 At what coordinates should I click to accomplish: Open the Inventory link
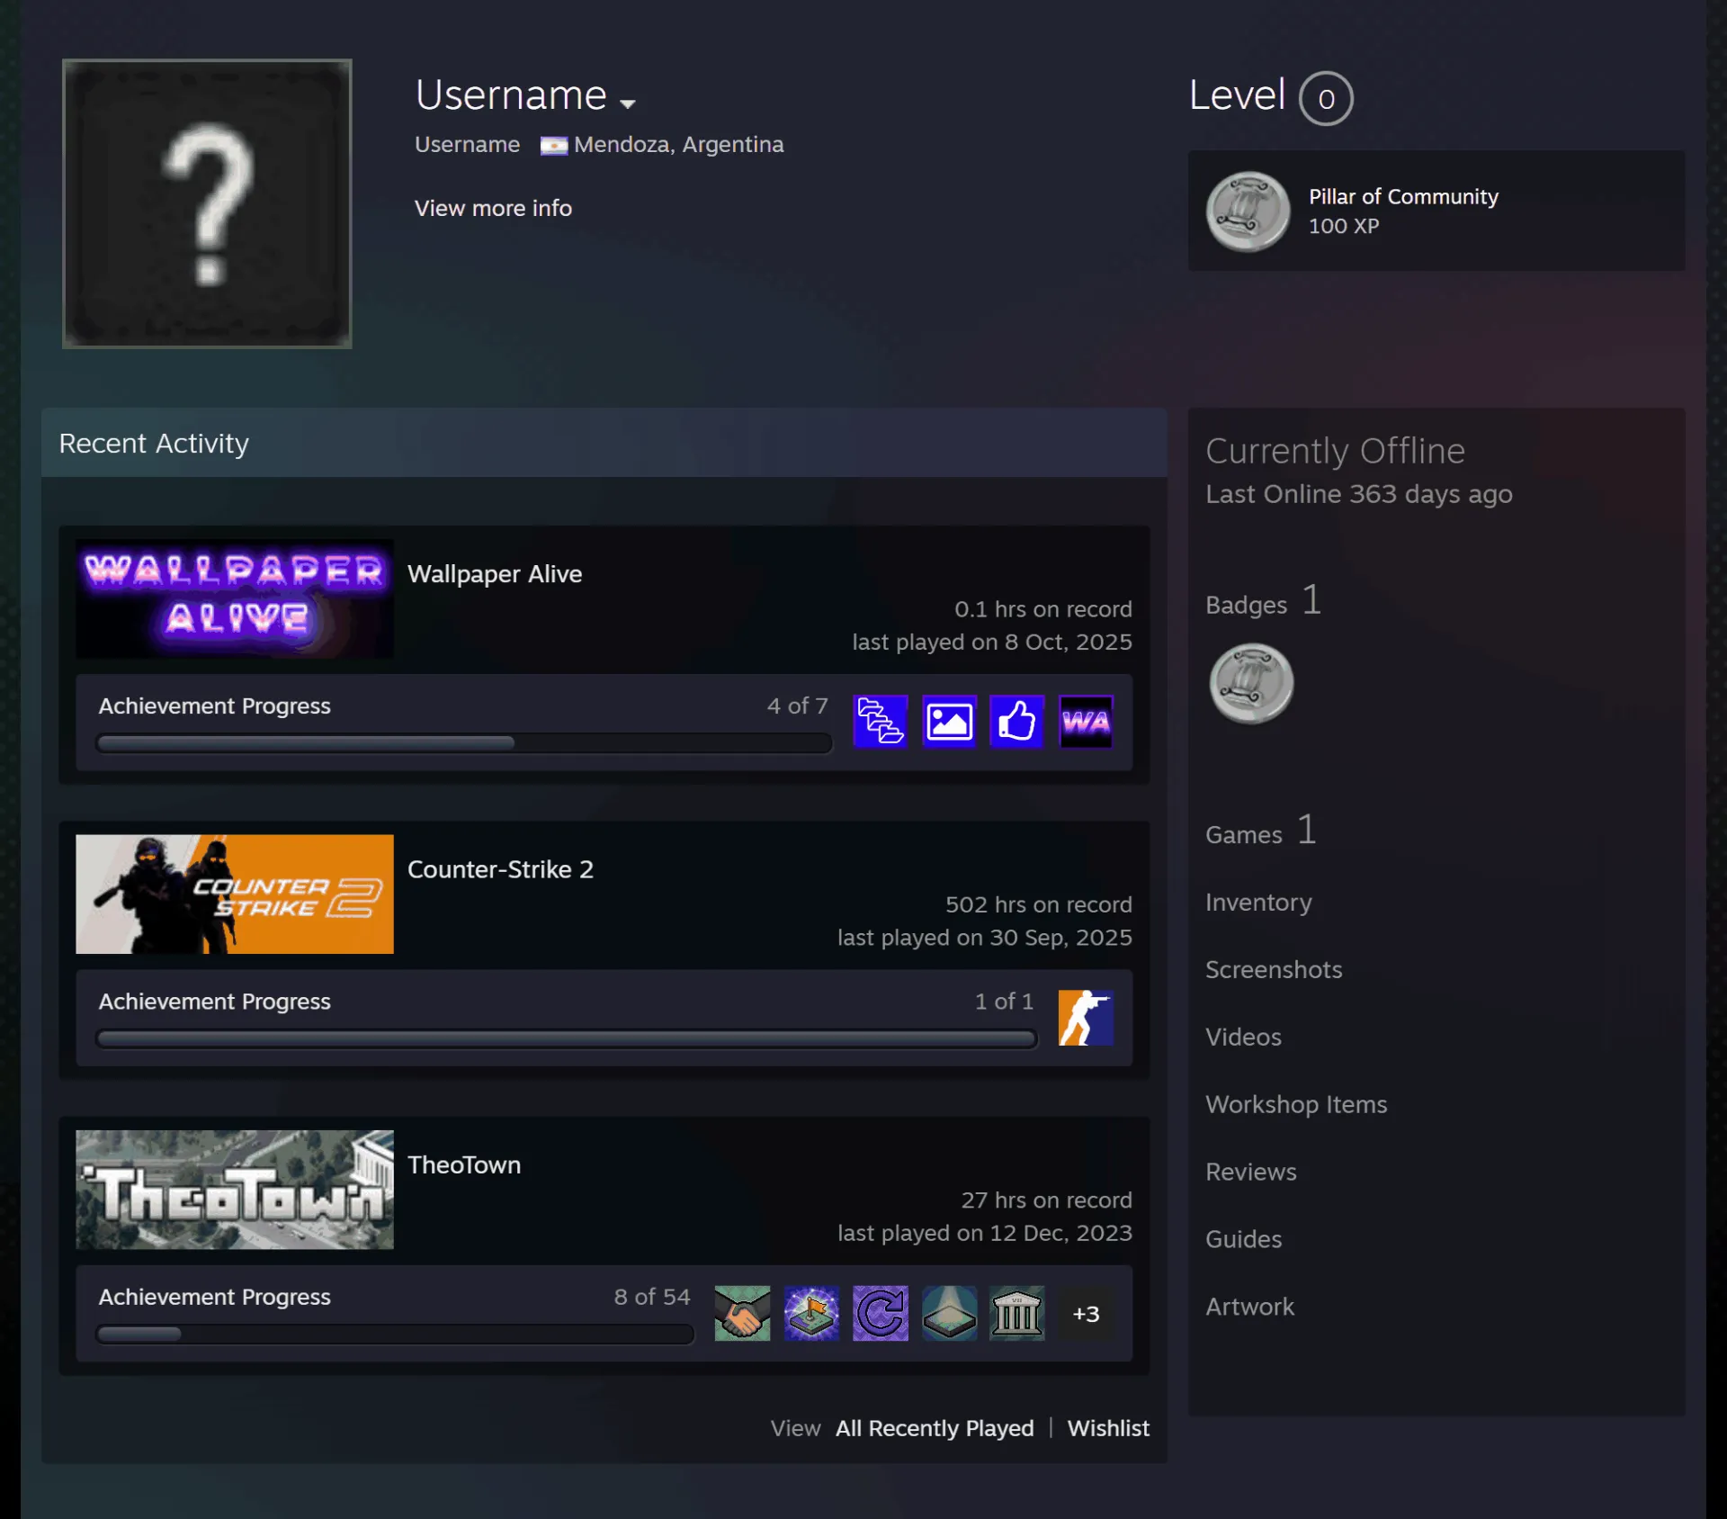click(1258, 902)
